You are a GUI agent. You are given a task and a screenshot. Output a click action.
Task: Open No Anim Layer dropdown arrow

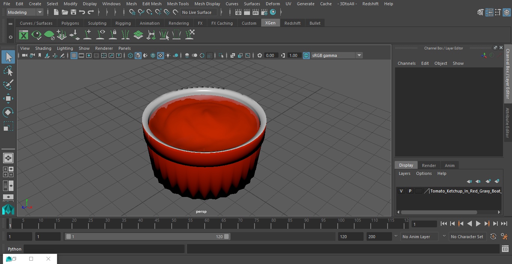click(x=396, y=236)
